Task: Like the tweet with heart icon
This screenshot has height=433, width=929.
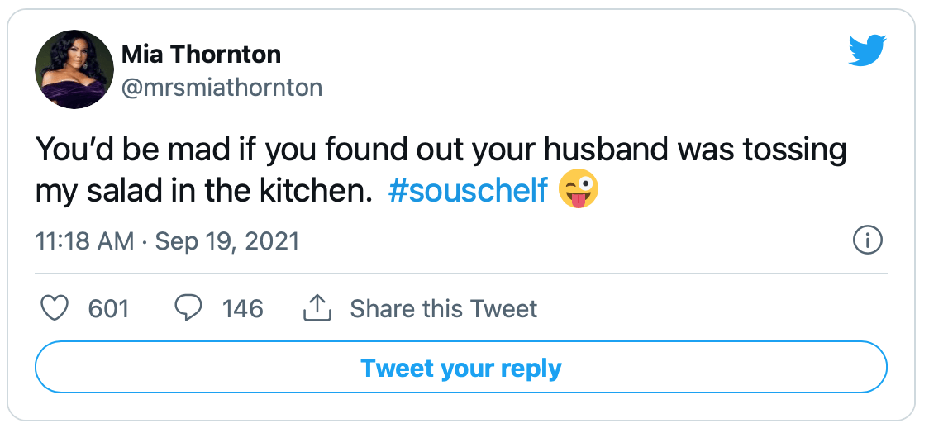Action: (x=54, y=308)
